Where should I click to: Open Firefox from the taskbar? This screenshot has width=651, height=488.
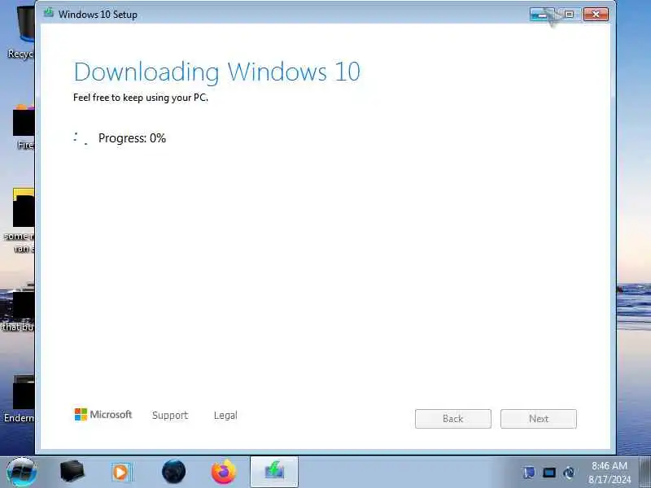(x=223, y=472)
